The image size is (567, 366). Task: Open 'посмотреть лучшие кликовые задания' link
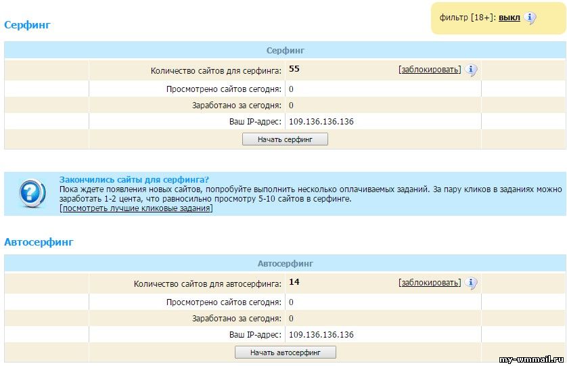point(136,208)
